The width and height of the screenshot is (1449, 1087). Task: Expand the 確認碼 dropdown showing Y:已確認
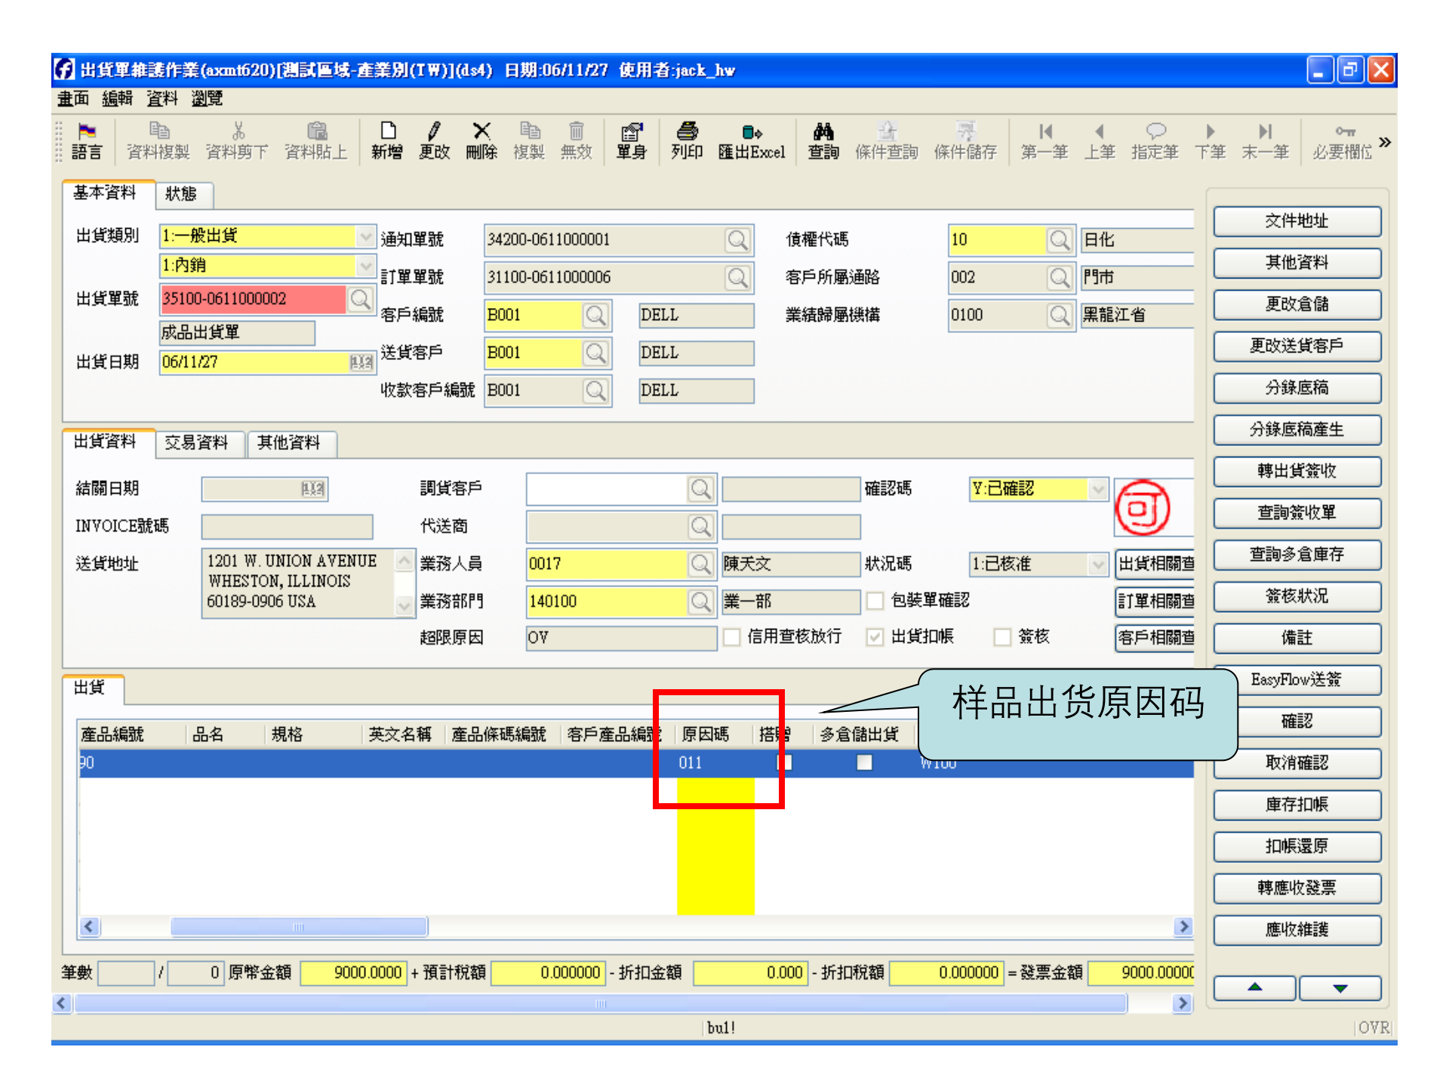pyautogui.click(x=1099, y=489)
